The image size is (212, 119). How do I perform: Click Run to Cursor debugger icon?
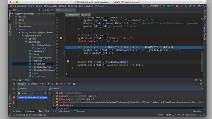click(x=69, y=84)
